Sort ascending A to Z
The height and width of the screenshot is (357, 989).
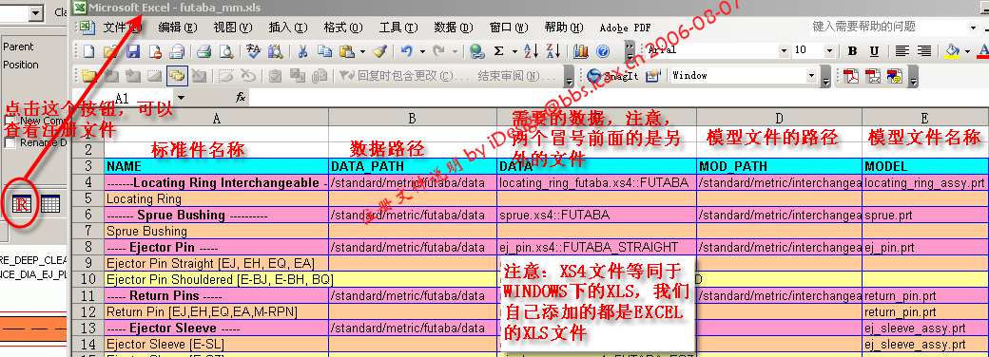tap(531, 51)
